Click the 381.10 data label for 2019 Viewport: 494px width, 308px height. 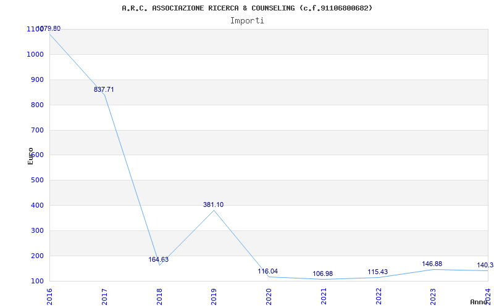click(213, 205)
